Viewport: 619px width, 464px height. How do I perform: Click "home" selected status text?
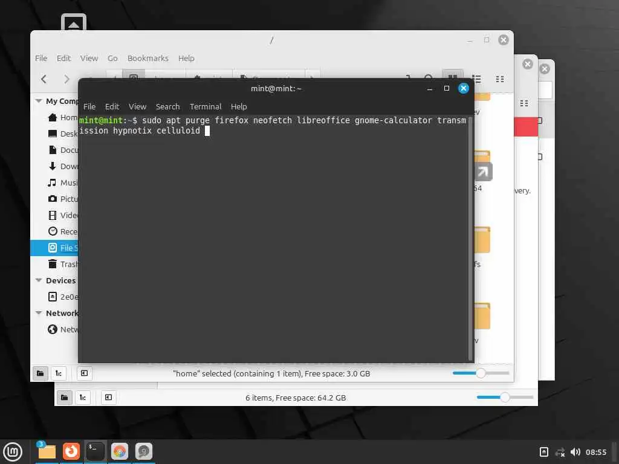[271, 373]
